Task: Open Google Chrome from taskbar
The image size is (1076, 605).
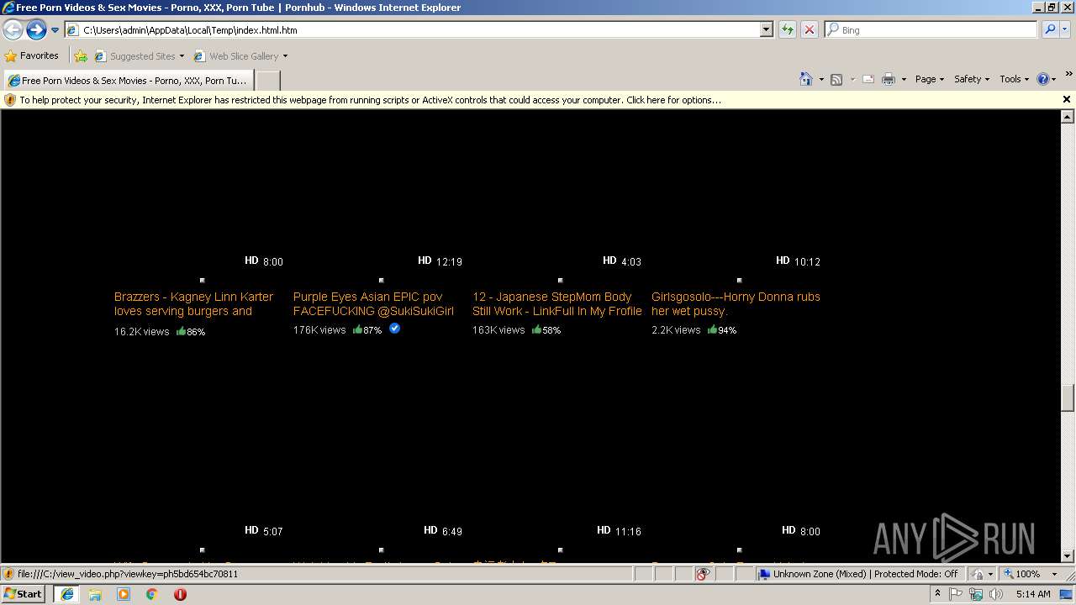Action: (x=151, y=594)
